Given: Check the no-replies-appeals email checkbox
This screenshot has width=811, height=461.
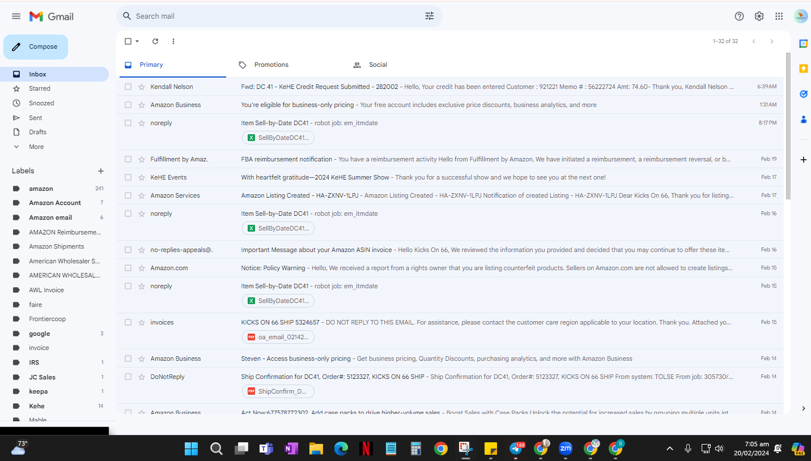Looking at the screenshot, I should 128,250.
